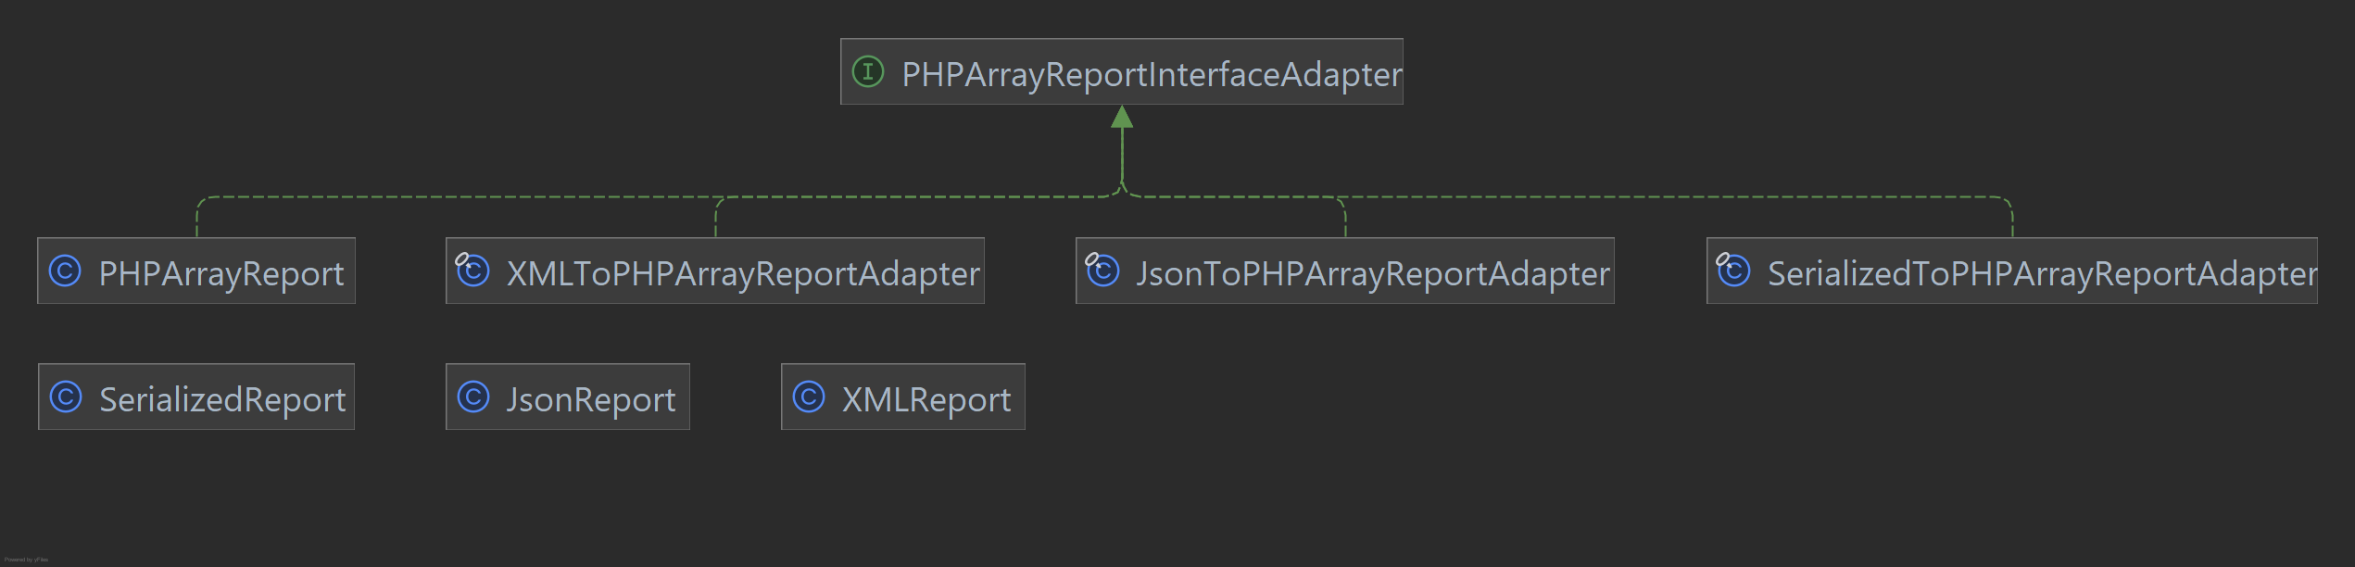Click the class icon of SerializedToPHPArrayReportAdapter
The height and width of the screenshot is (567, 2355).
(1734, 271)
